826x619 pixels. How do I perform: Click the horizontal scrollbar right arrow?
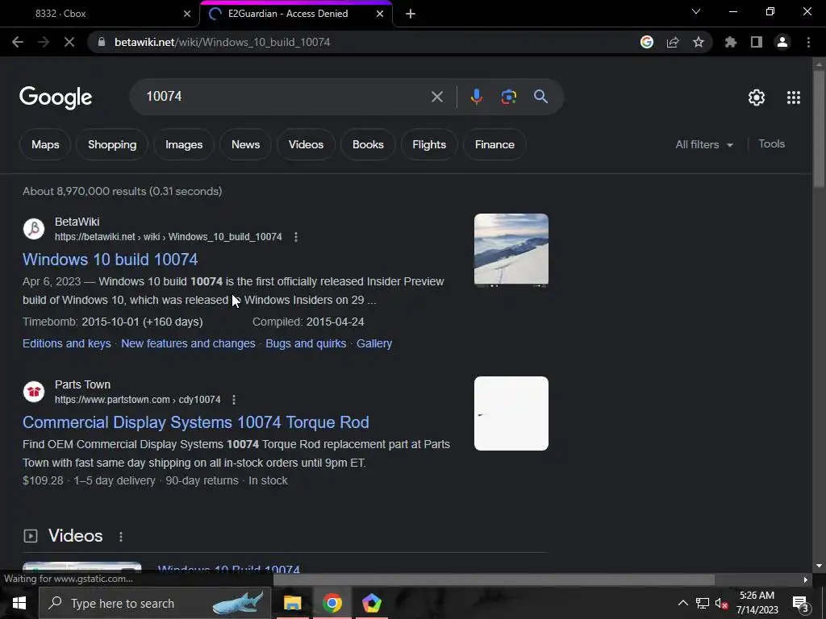click(x=806, y=580)
